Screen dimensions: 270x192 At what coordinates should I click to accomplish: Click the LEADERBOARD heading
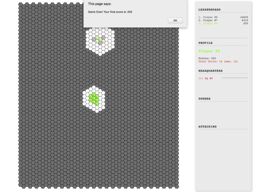click(x=209, y=10)
